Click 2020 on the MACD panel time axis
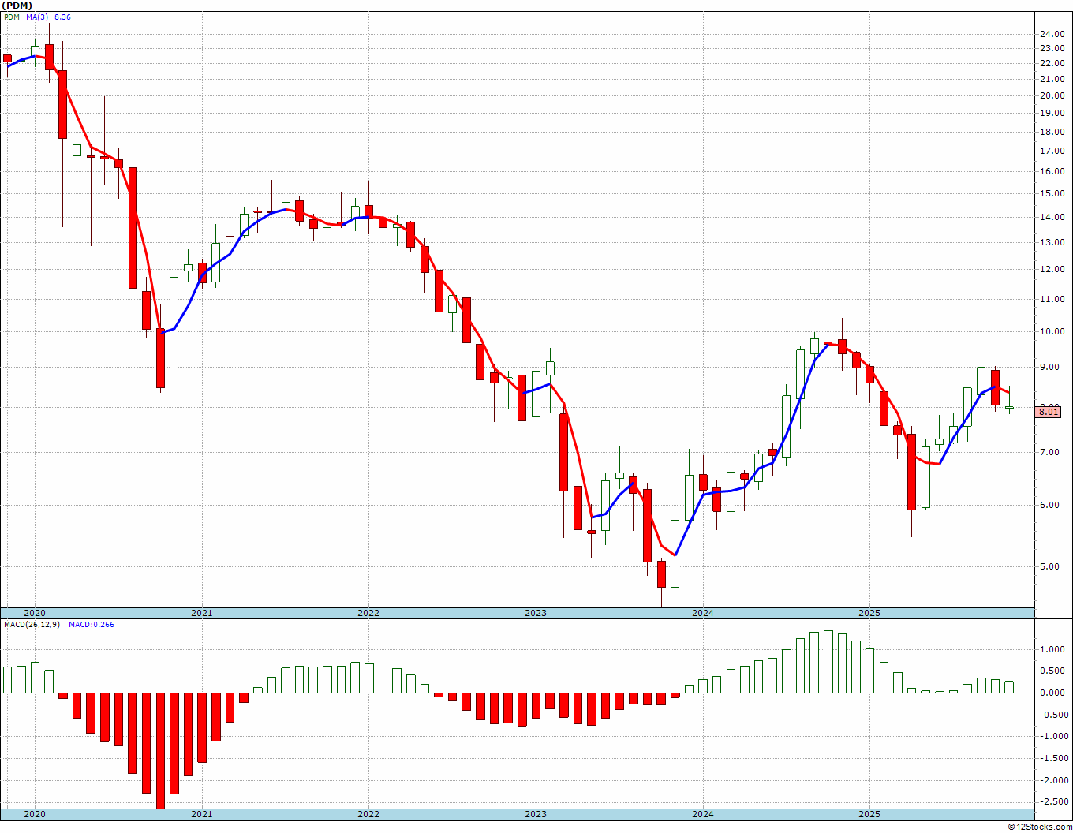Screen dimensions: 1073x833 pyautogui.click(x=34, y=814)
